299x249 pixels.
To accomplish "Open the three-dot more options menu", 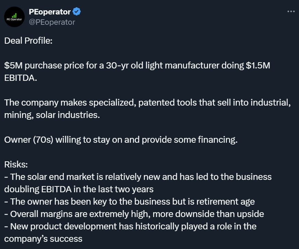I will pyautogui.click(x=291, y=12).
